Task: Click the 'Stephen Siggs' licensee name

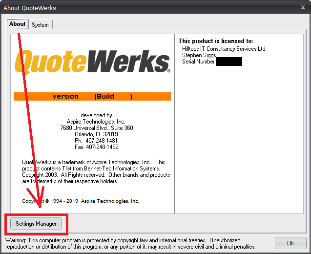Action: tap(199, 55)
